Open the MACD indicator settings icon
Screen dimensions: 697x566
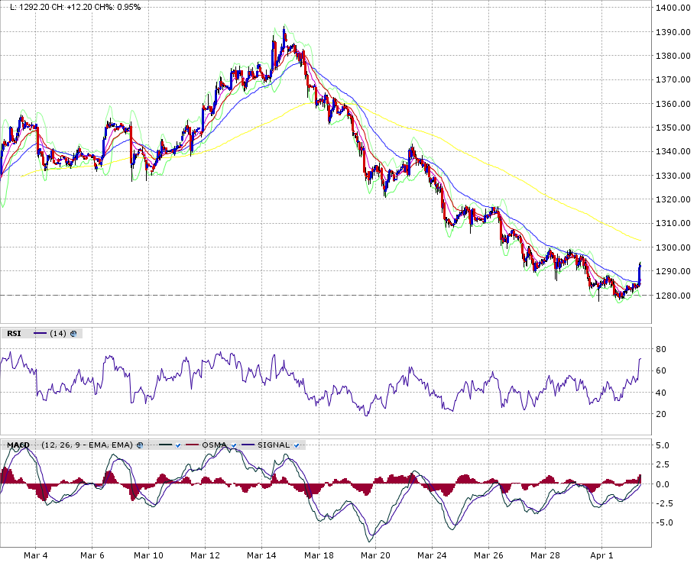click(140, 445)
